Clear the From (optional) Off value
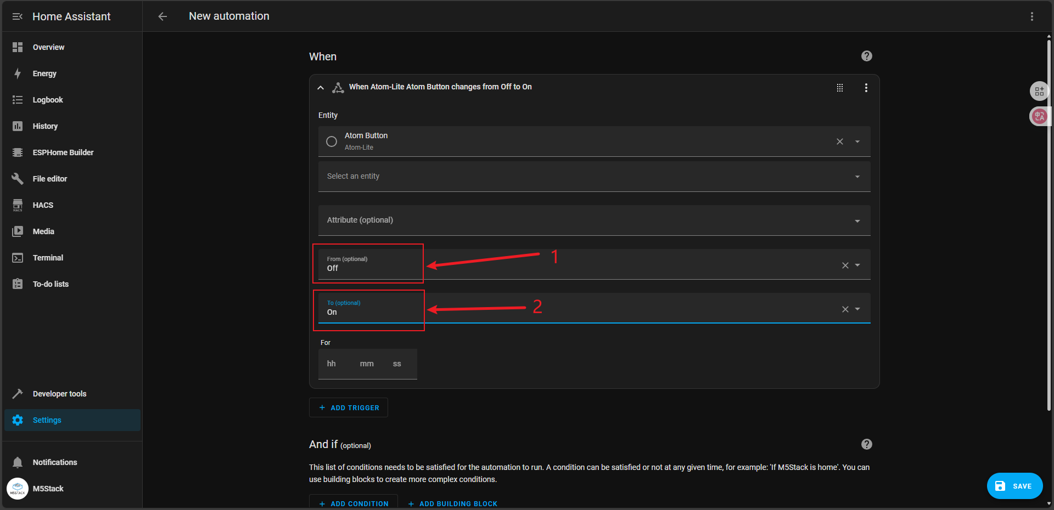 (x=845, y=265)
